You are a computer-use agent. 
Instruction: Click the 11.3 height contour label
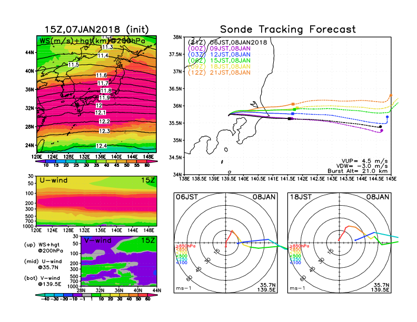coord(107,47)
